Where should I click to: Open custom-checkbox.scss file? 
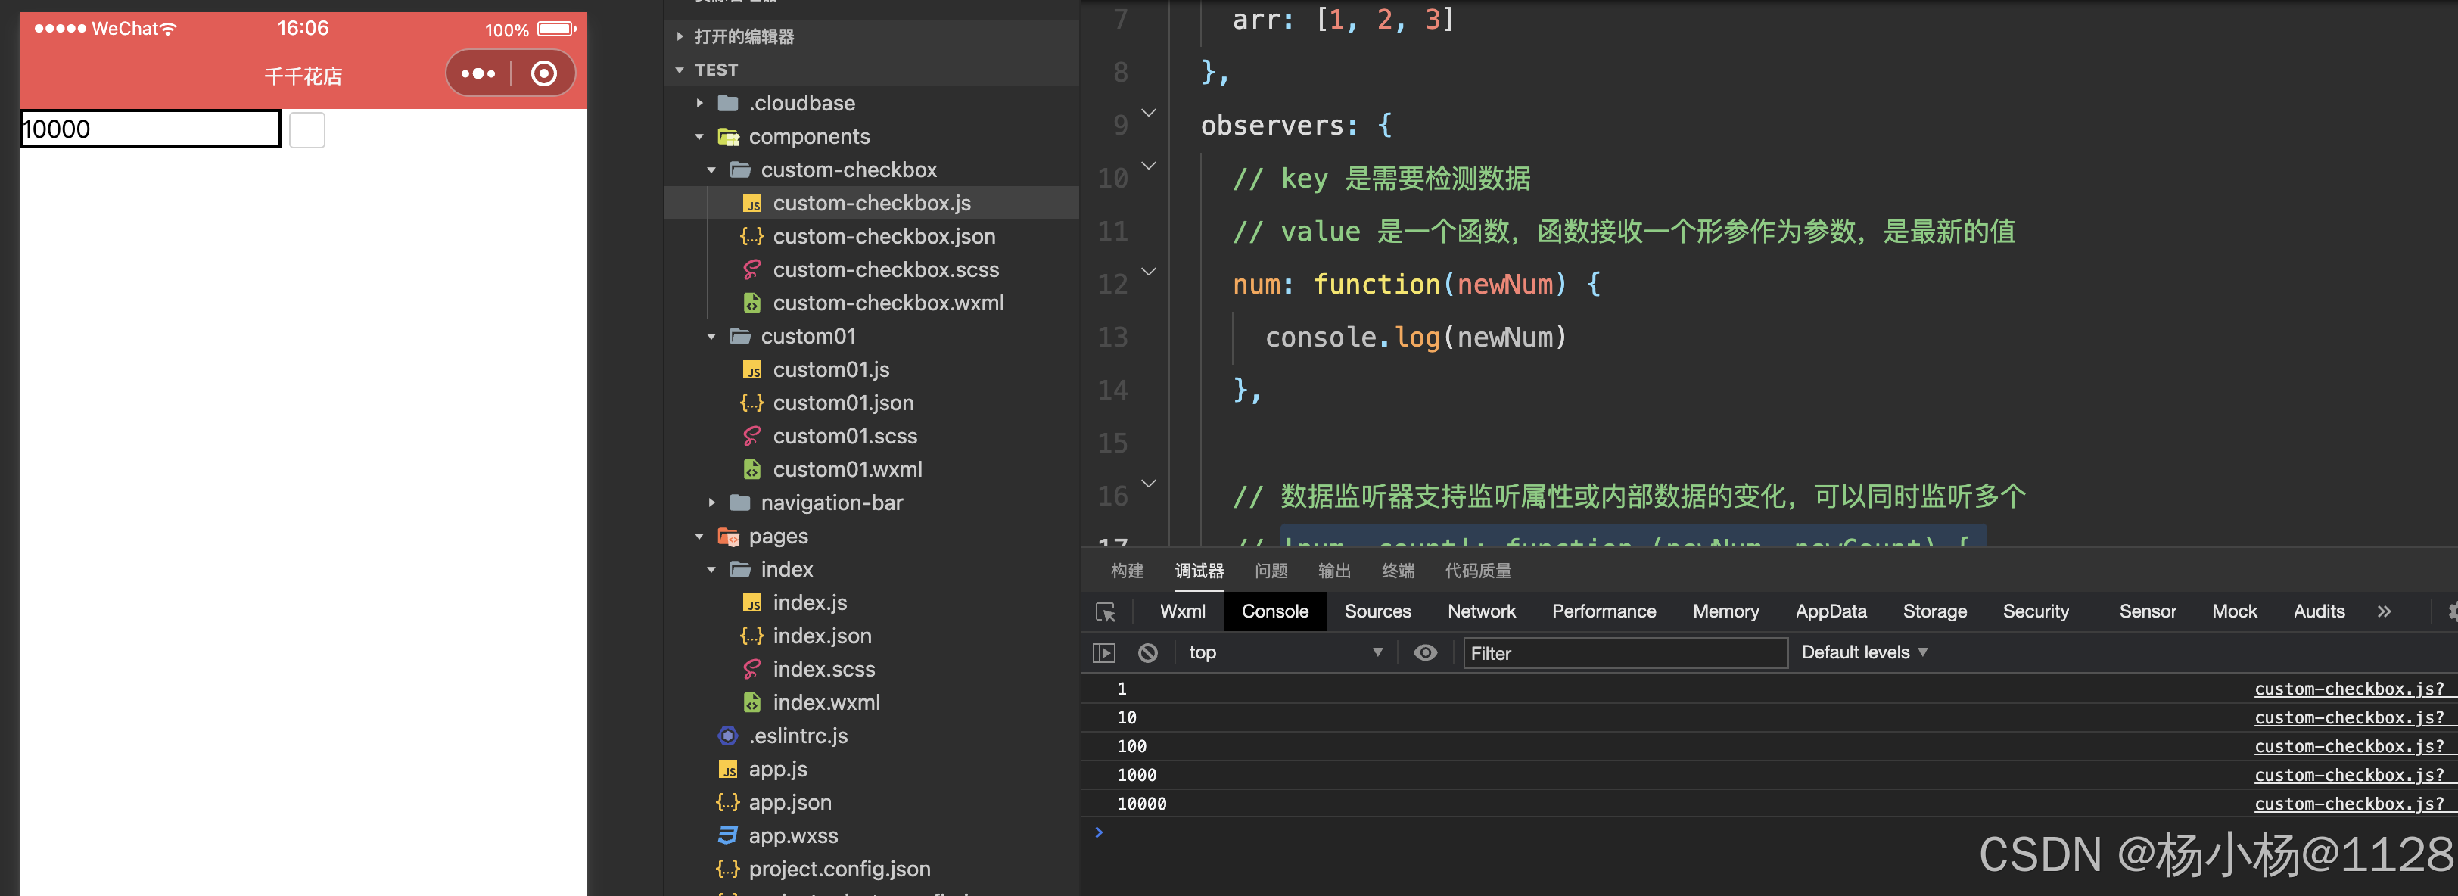(x=885, y=270)
